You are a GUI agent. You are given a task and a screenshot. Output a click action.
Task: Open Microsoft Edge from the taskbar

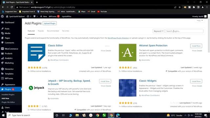[118, 115]
